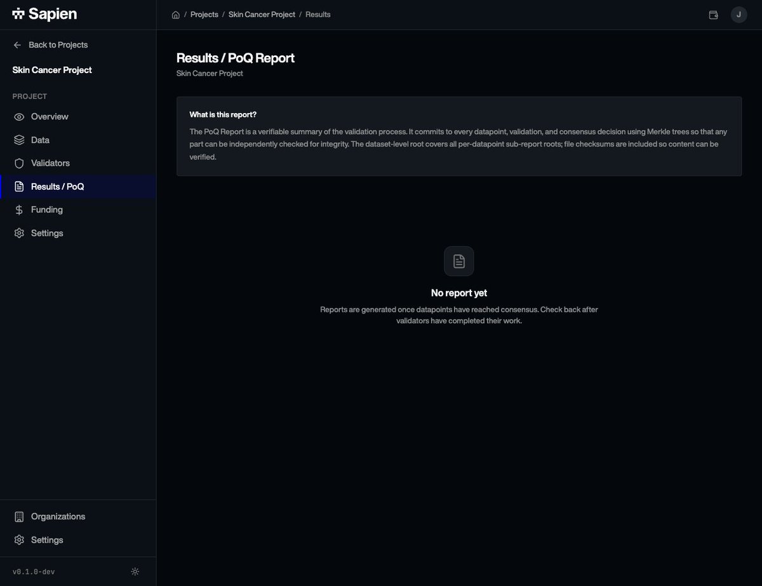This screenshot has width=762, height=586.
Task: Click the bottom Settings gear icon
Action: tap(19, 540)
